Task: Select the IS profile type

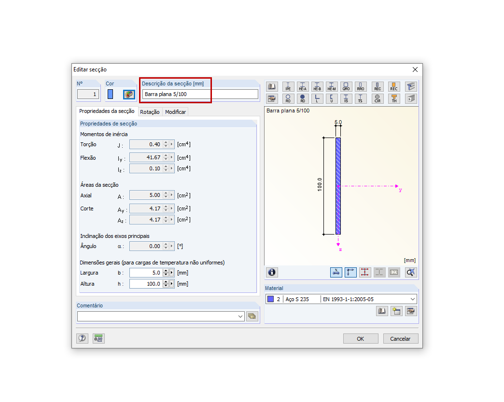Action: point(346,98)
